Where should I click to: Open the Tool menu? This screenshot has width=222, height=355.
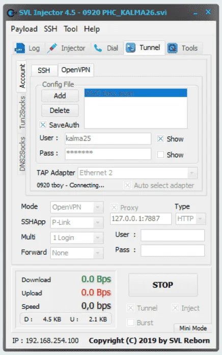[71, 29]
